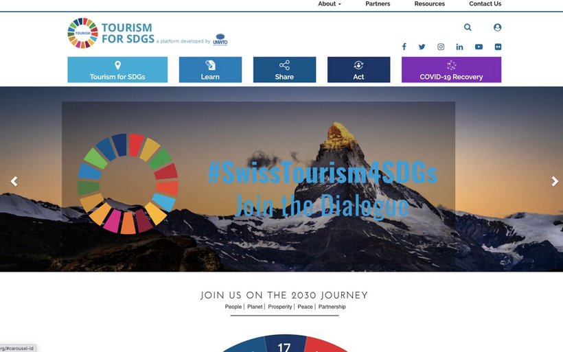
Task: Select the Tourism for SDGs button
Action: click(117, 69)
